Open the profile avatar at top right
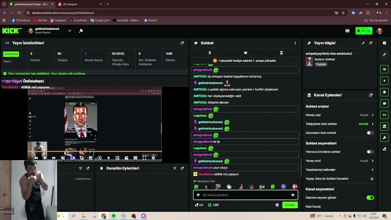391x220 pixels. click(380, 31)
